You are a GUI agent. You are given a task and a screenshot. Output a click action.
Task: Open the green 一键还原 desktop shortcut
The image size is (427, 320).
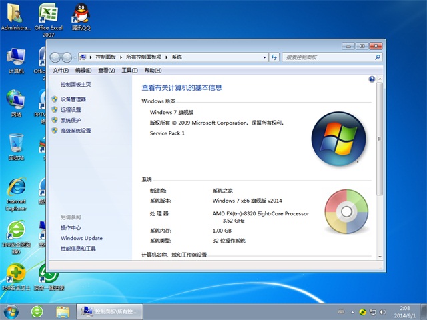point(49,277)
